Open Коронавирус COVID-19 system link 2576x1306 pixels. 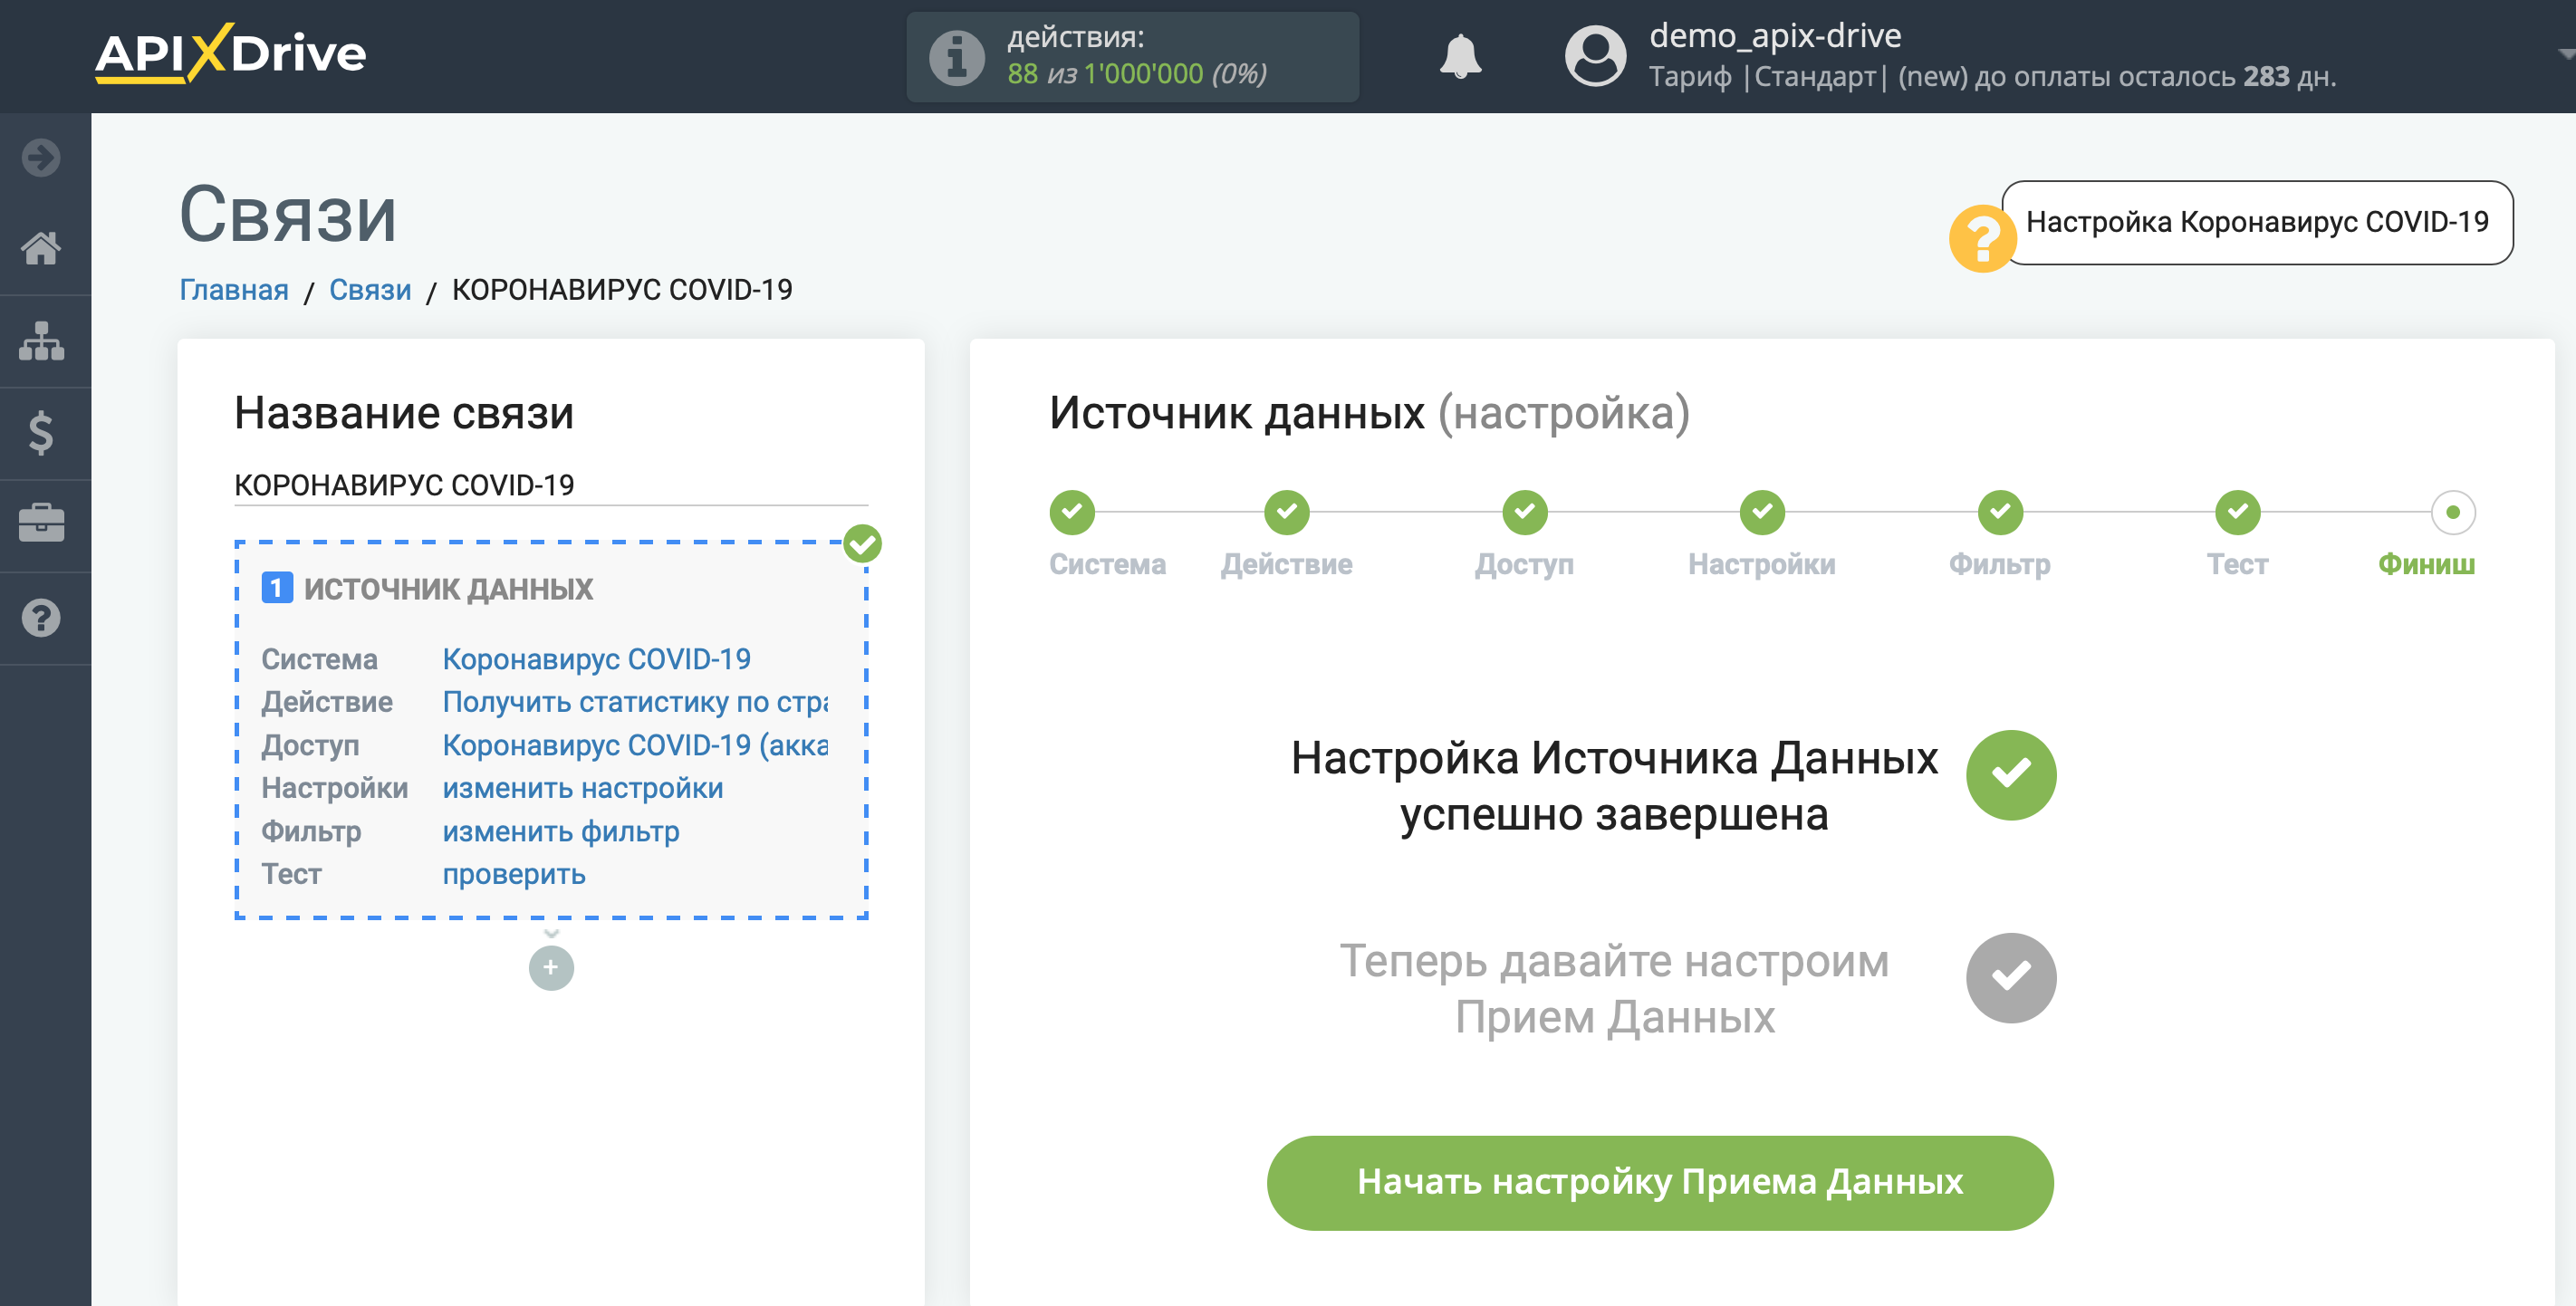click(597, 659)
